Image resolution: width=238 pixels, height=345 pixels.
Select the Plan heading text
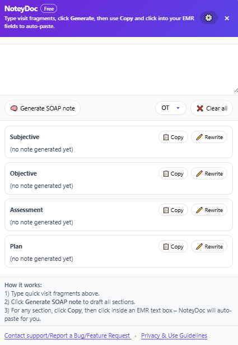click(16, 246)
